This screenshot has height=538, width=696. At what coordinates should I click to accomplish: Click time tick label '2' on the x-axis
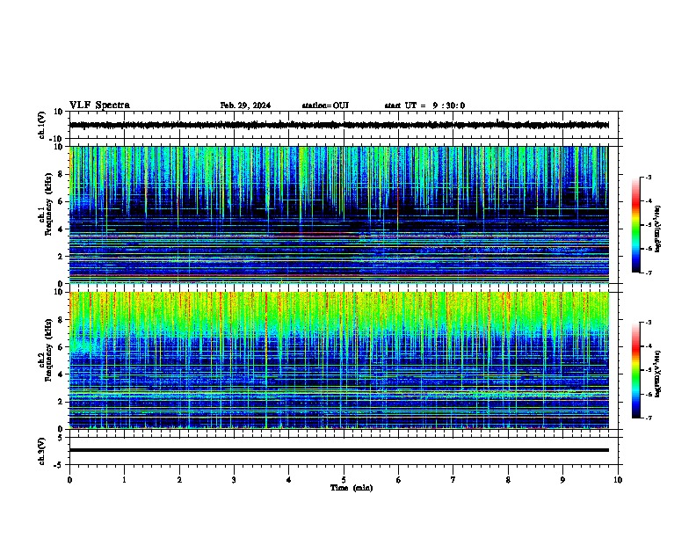179,480
